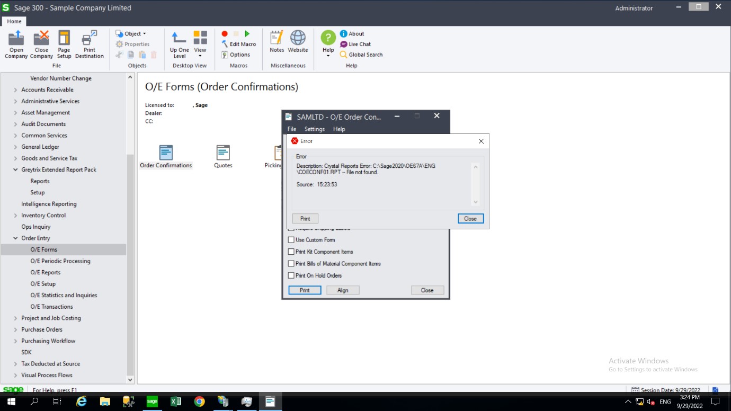731x411 pixels.
Task: Open Internet Explorer from the taskbar
Action: 82,401
